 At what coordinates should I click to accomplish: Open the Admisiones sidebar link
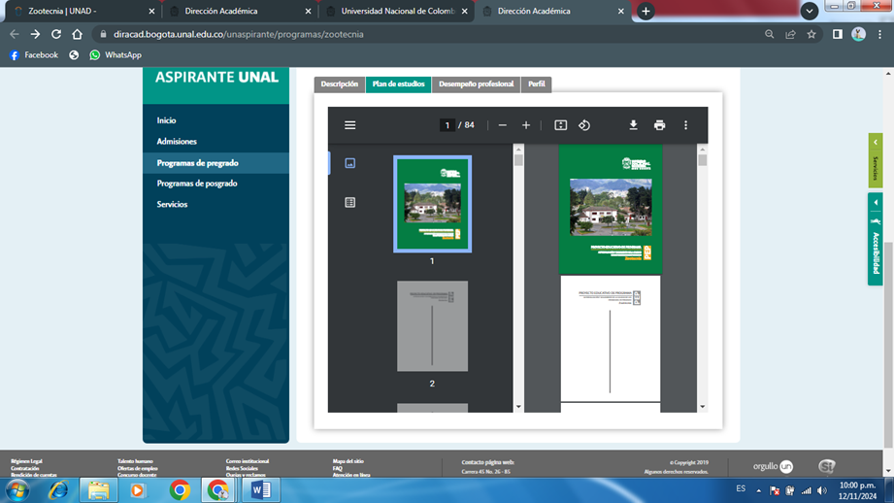(x=177, y=142)
